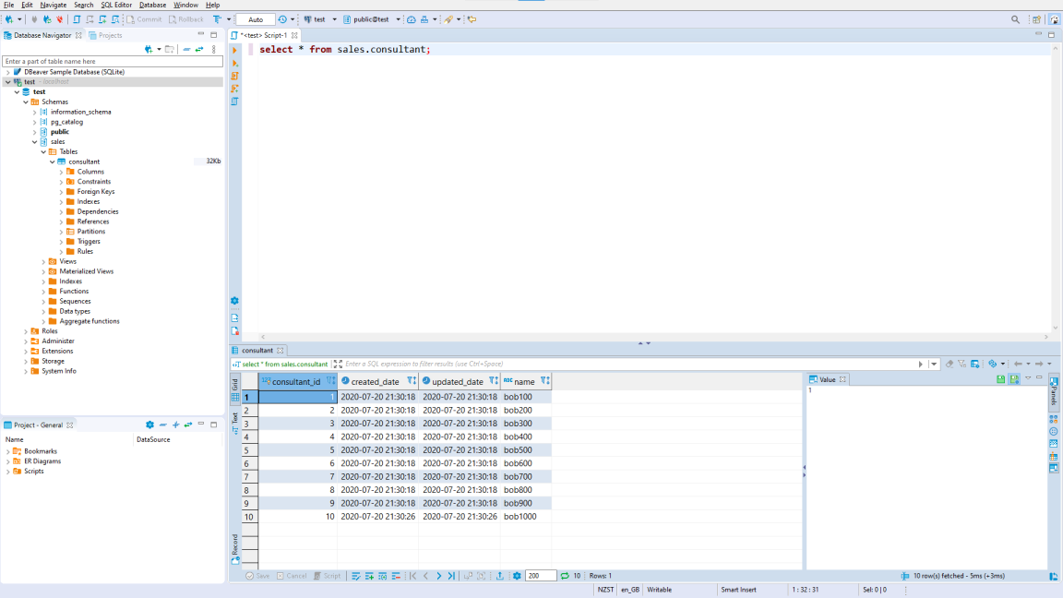
Task: Toggle Record mode on results side
Action: [x=235, y=548]
